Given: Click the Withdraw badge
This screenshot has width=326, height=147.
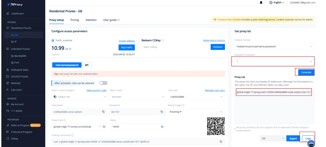Looking at the screenshot, I should 35,126.
